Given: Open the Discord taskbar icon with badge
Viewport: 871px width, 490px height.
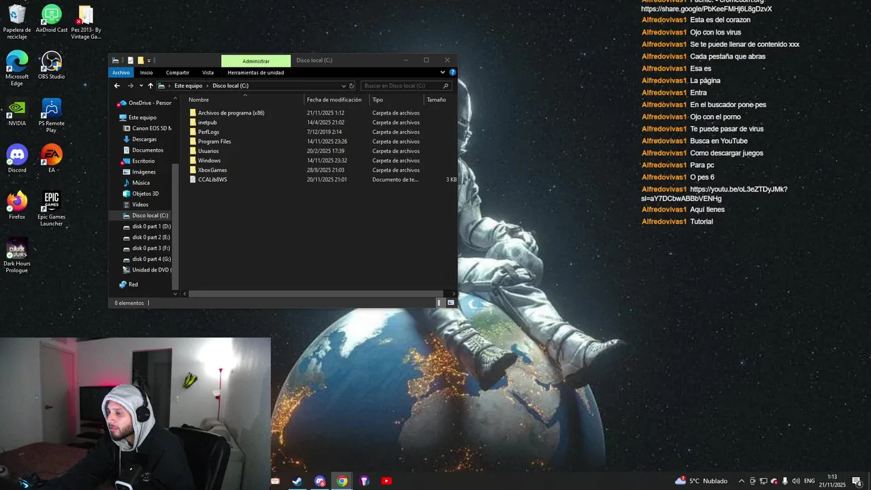Looking at the screenshot, I should click(x=320, y=481).
